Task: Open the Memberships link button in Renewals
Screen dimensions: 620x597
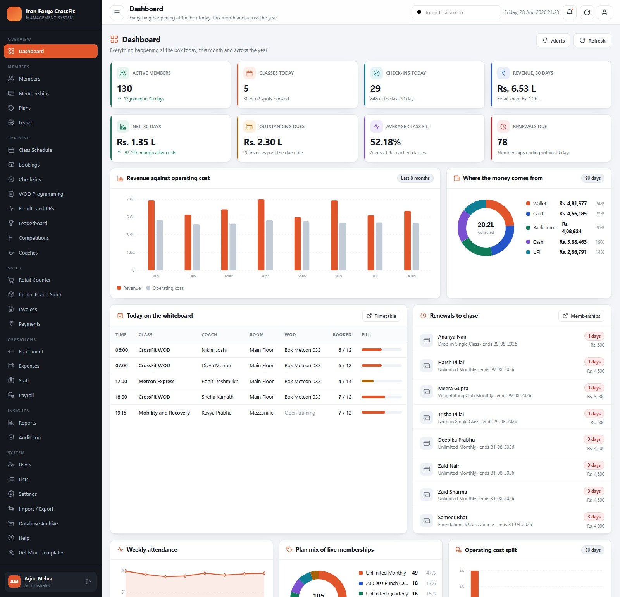Action: (581, 316)
